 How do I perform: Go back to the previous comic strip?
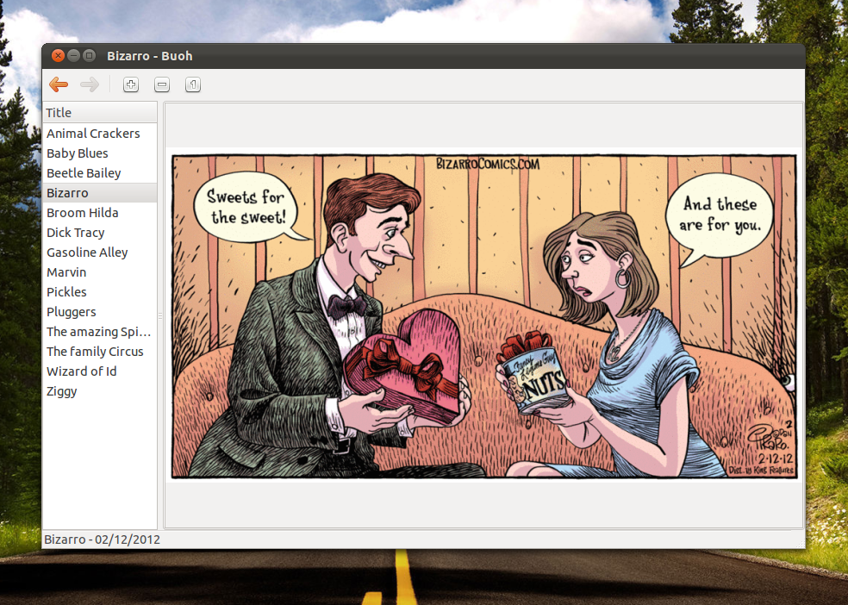pos(59,84)
